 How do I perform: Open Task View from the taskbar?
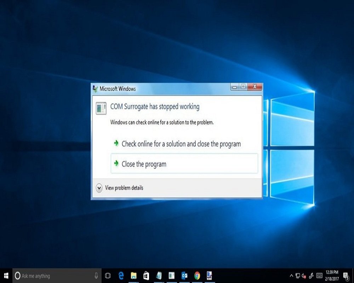pyautogui.click(x=108, y=276)
